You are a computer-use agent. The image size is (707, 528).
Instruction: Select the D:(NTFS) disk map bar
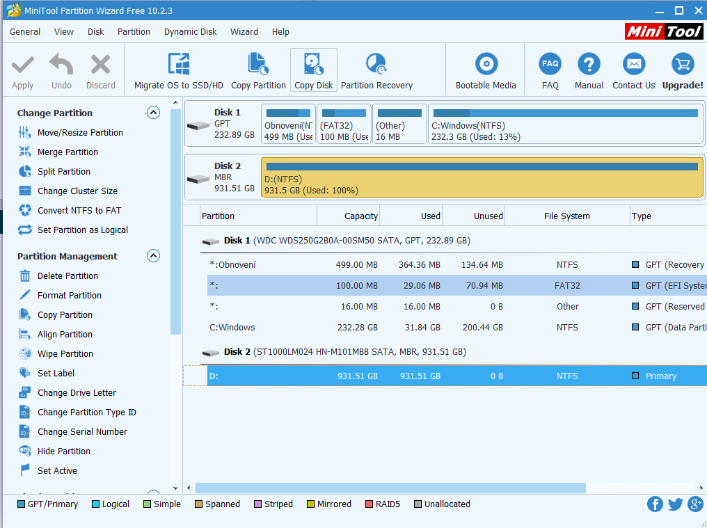pos(482,178)
